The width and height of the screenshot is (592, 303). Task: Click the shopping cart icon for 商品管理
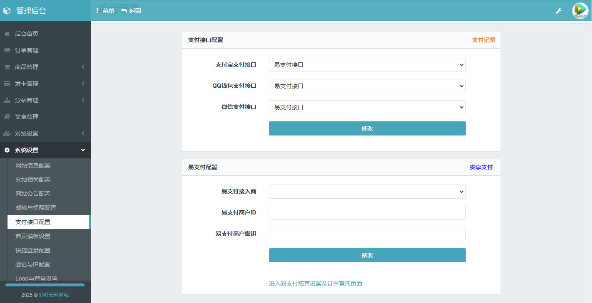click(7, 67)
